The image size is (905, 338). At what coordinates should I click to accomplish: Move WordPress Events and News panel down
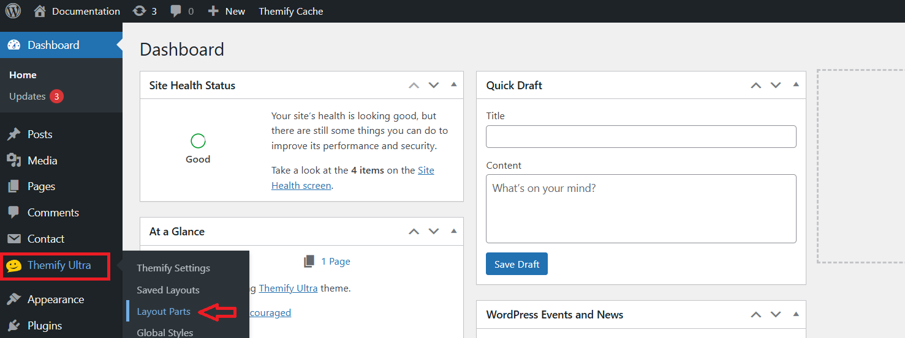[x=776, y=315]
